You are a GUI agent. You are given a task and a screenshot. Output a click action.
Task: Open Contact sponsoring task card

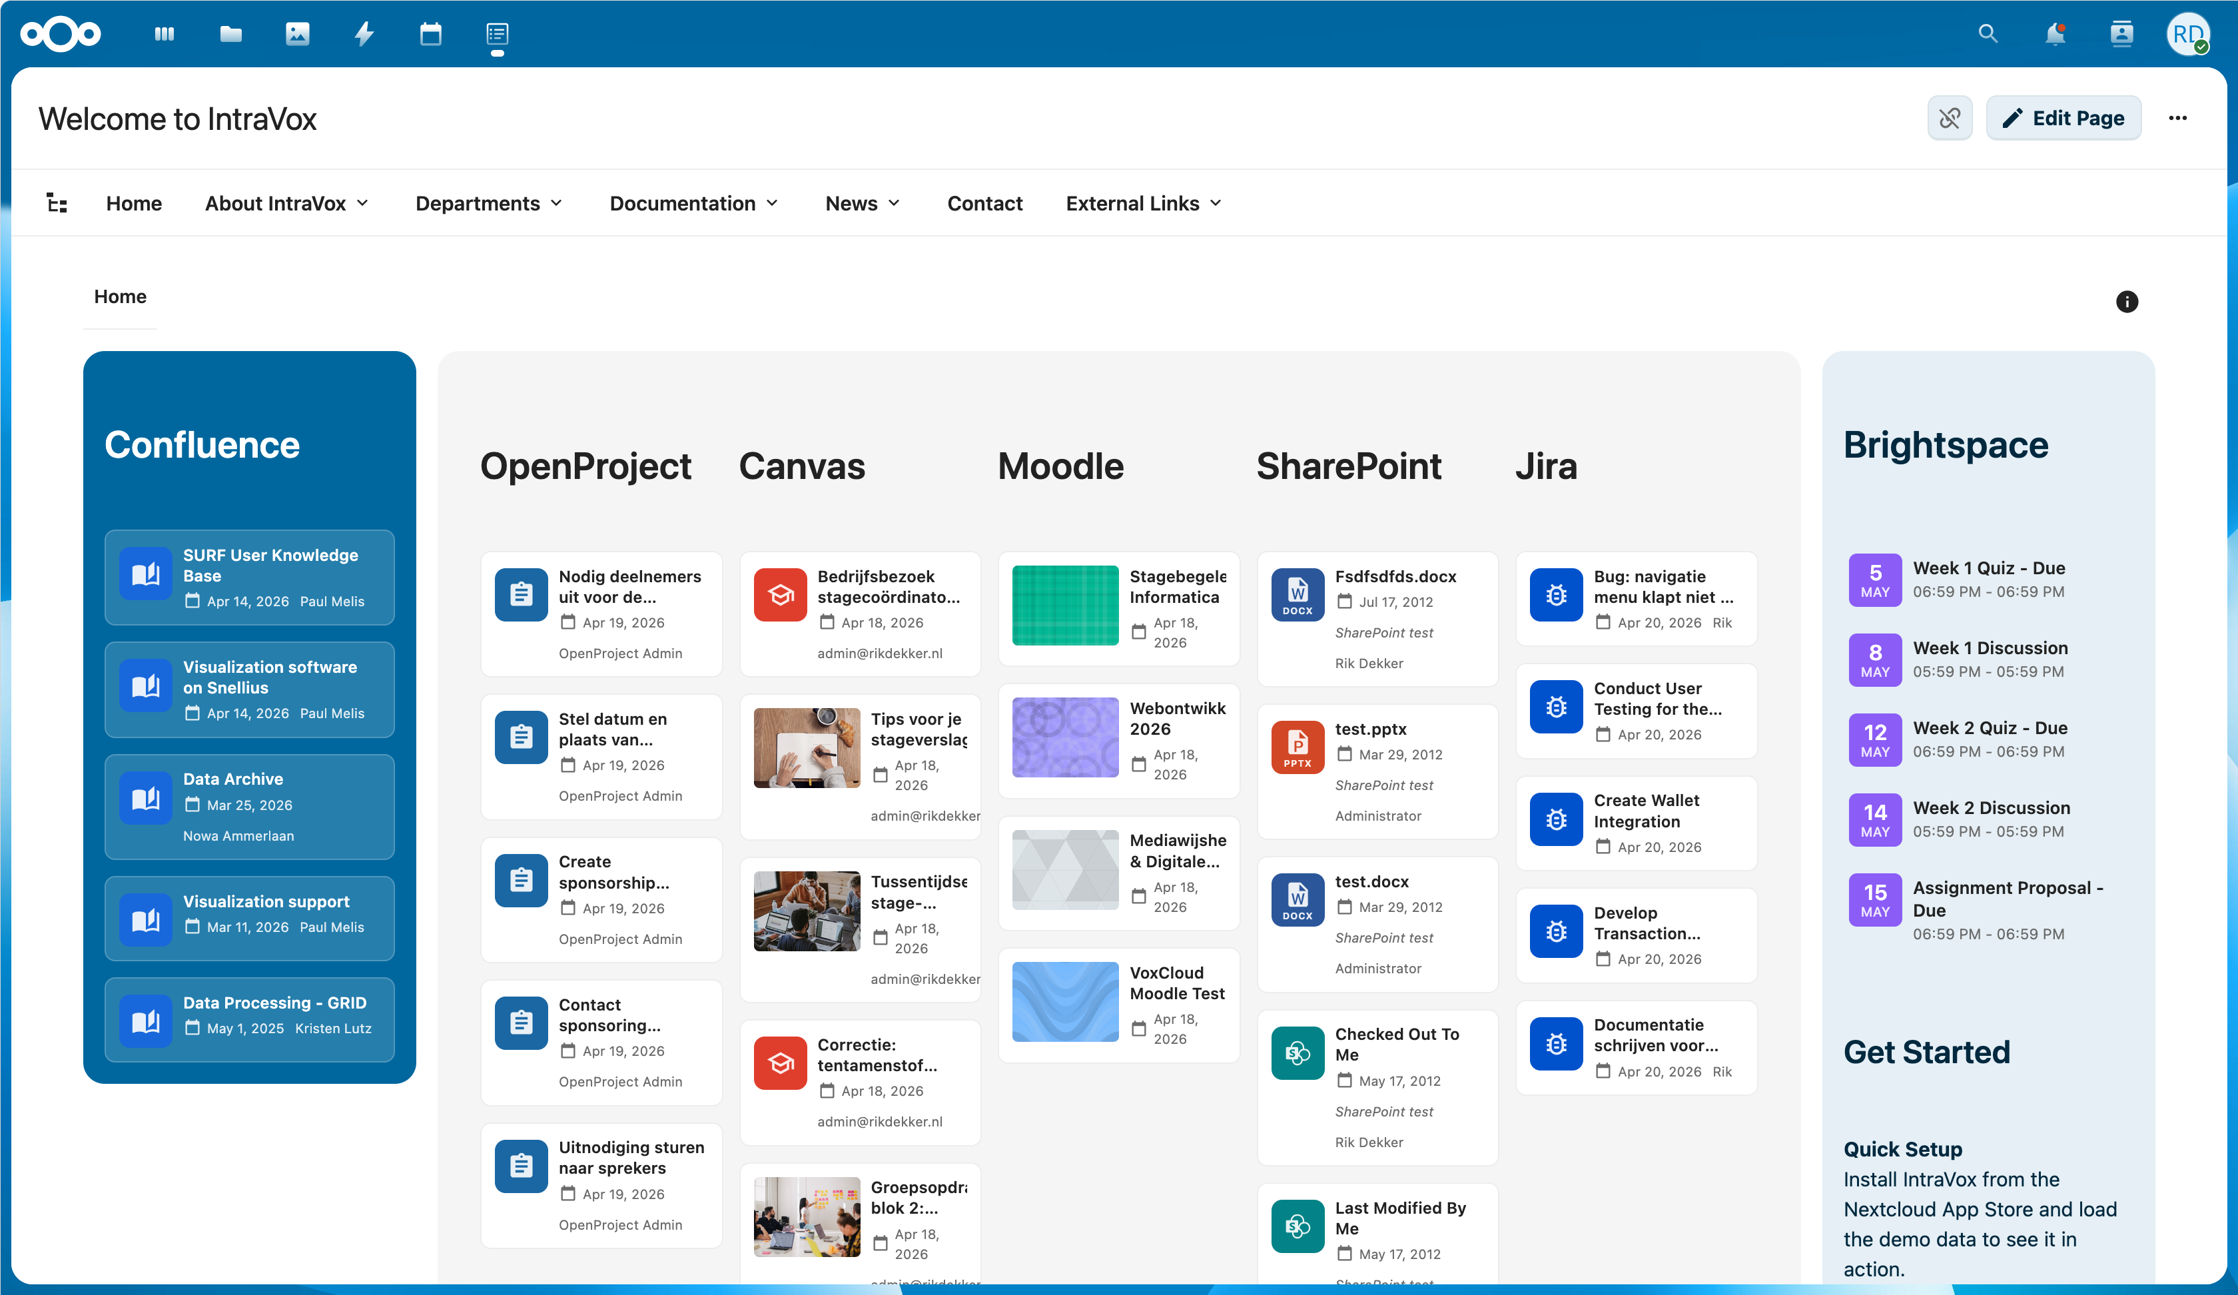point(601,1042)
